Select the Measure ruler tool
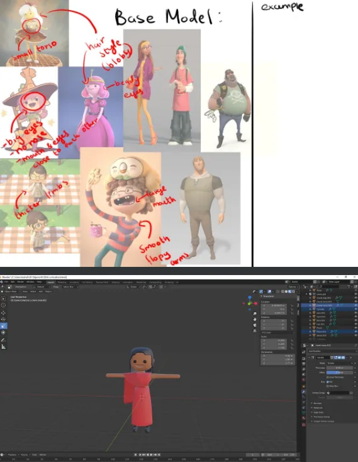 (3, 346)
